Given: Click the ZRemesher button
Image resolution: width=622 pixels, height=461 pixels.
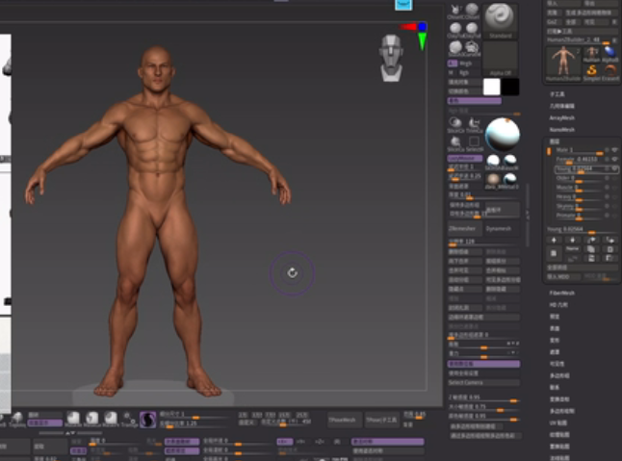Looking at the screenshot, I should point(464,228).
